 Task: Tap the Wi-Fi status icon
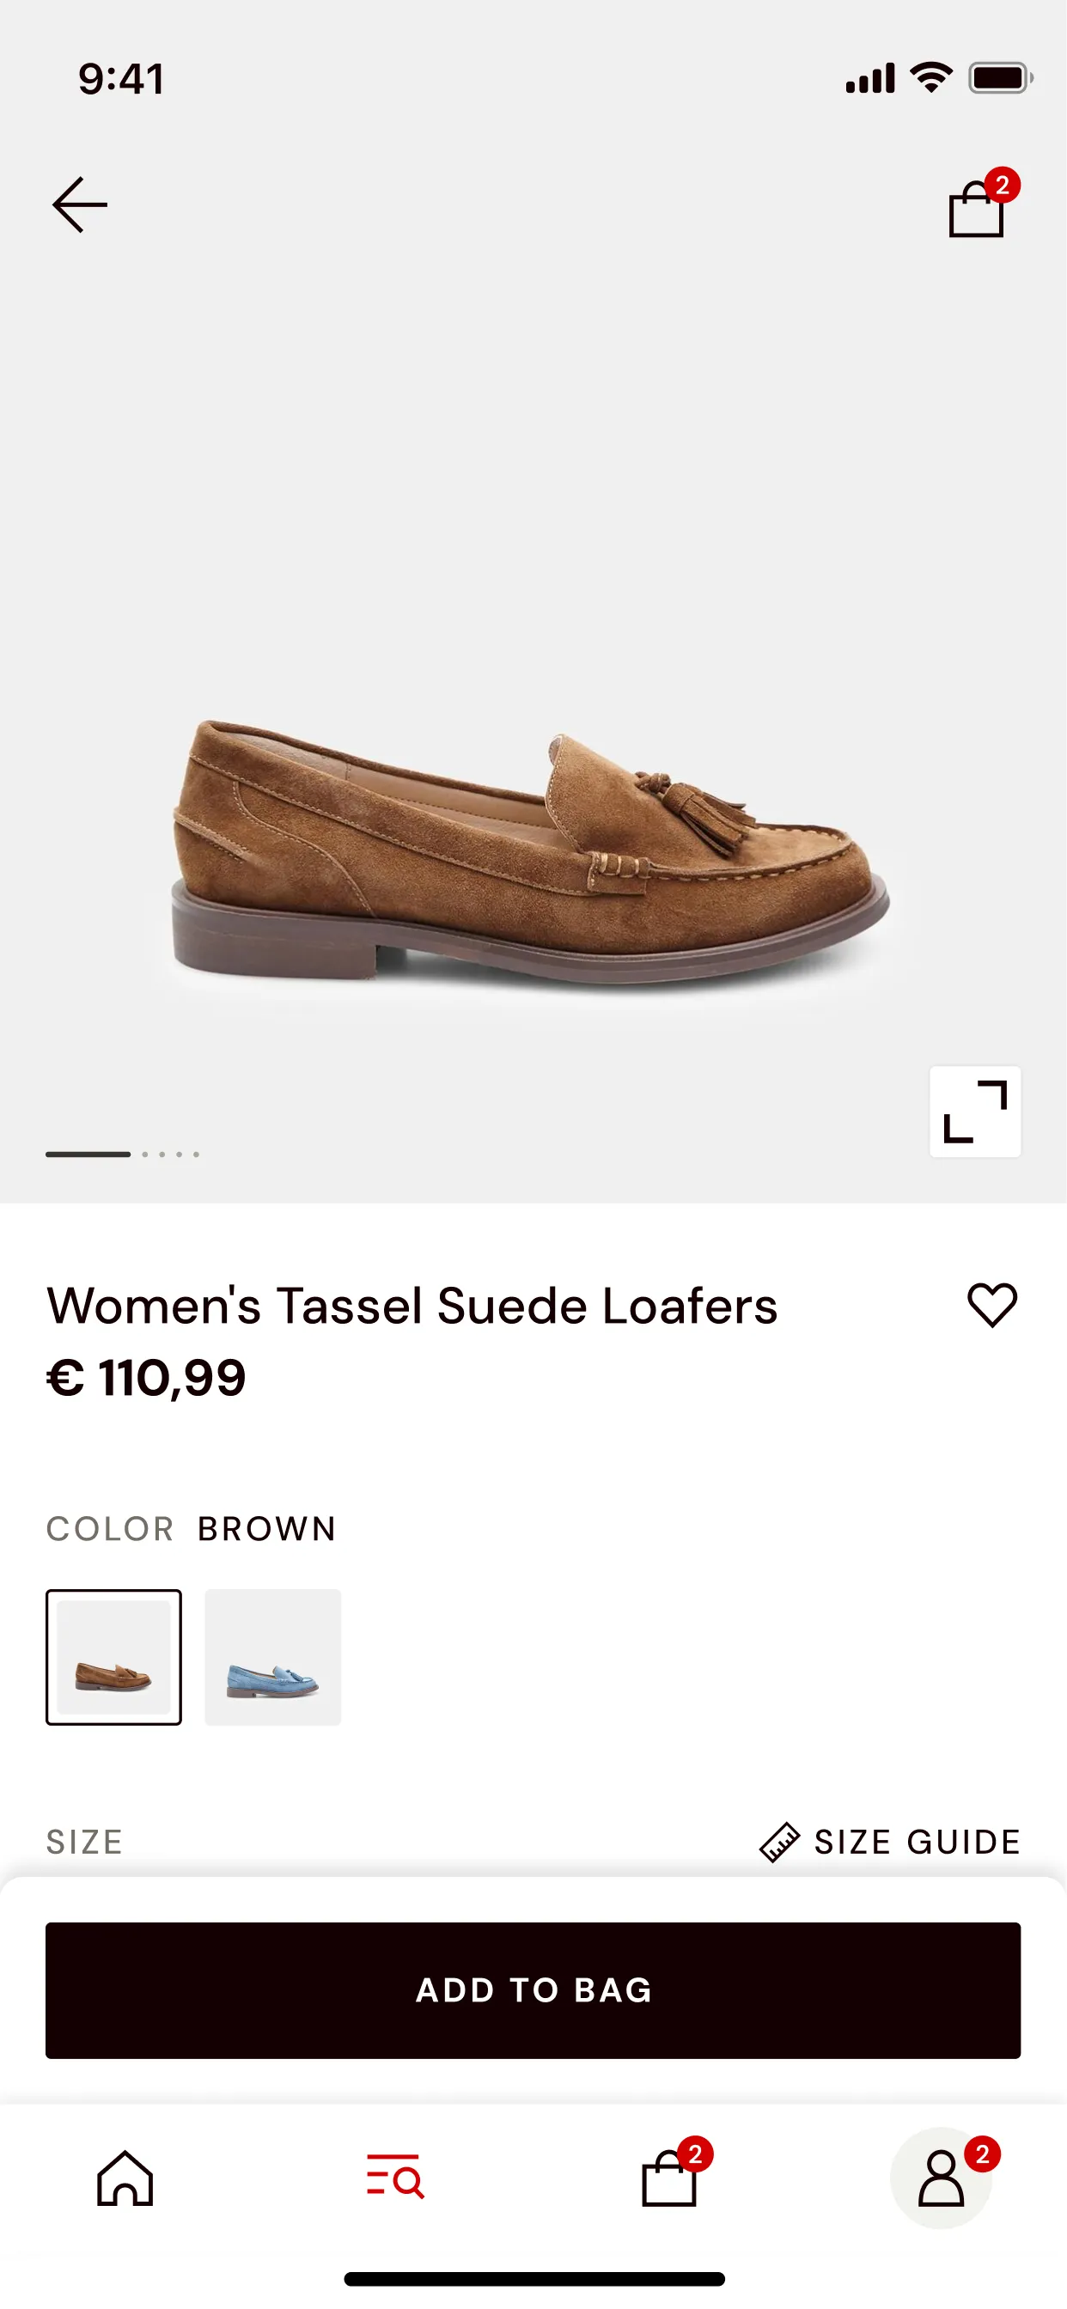point(930,78)
